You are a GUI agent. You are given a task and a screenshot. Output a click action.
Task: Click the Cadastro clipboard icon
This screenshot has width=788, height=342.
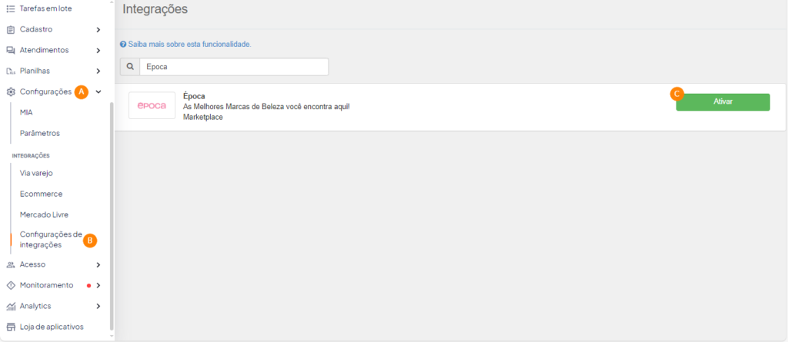[10, 30]
